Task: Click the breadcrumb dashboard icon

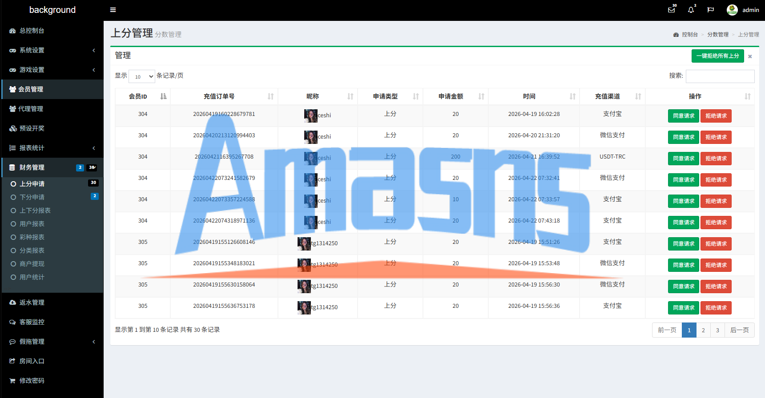Action: click(x=676, y=35)
